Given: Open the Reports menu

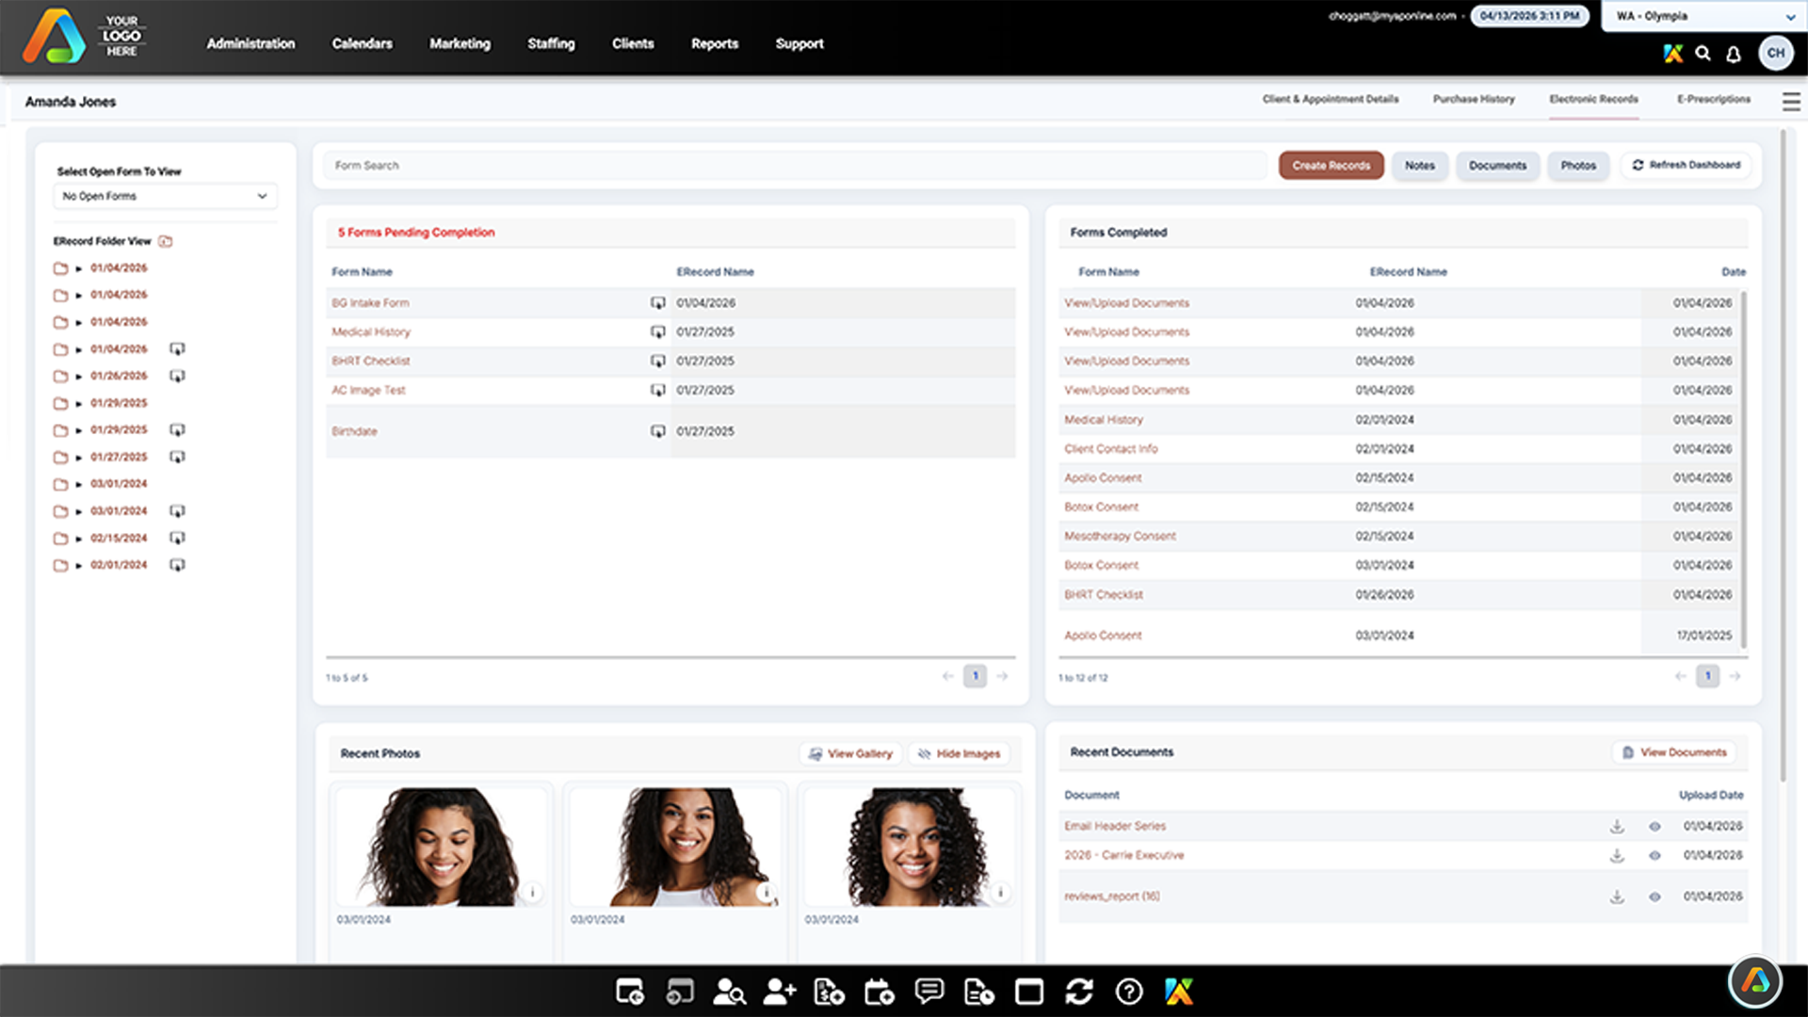Looking at the screenshot, I should [x=715, y=43].
